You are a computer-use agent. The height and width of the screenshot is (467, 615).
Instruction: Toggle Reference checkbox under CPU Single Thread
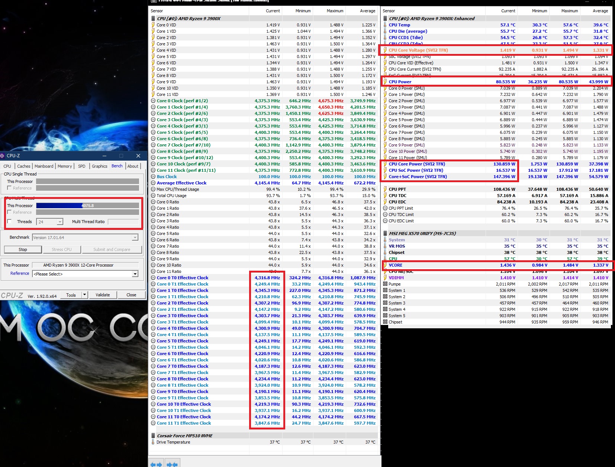pyautogui.click(x=9, y=188)
